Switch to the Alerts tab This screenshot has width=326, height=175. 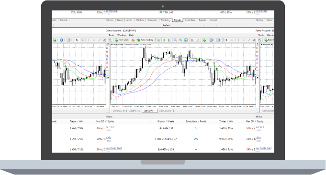point(129,20)
